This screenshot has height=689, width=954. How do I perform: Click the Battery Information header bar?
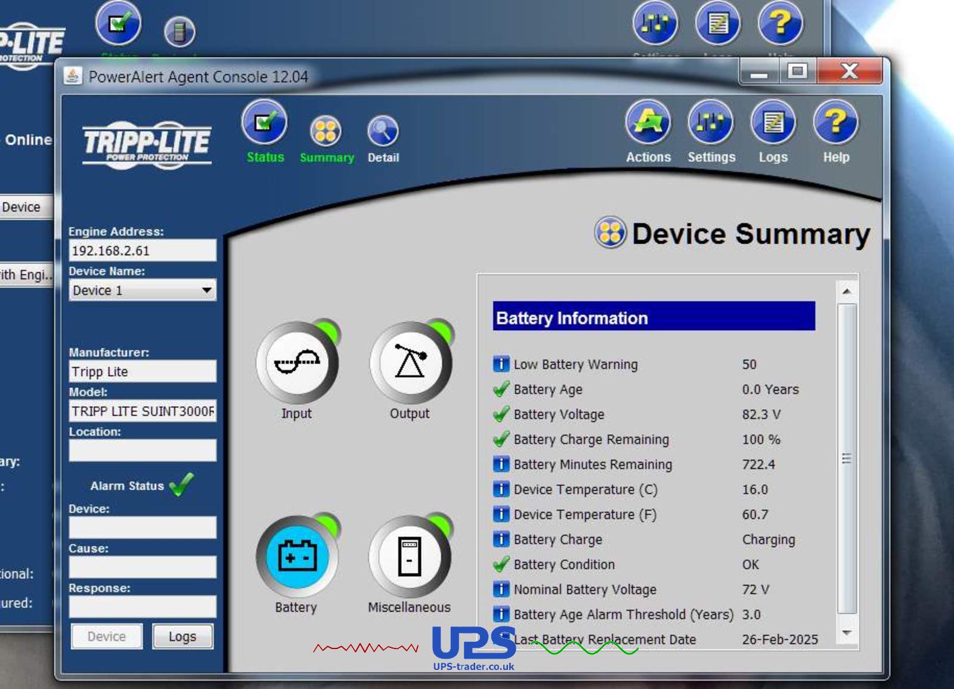click(x=654, y=316)
